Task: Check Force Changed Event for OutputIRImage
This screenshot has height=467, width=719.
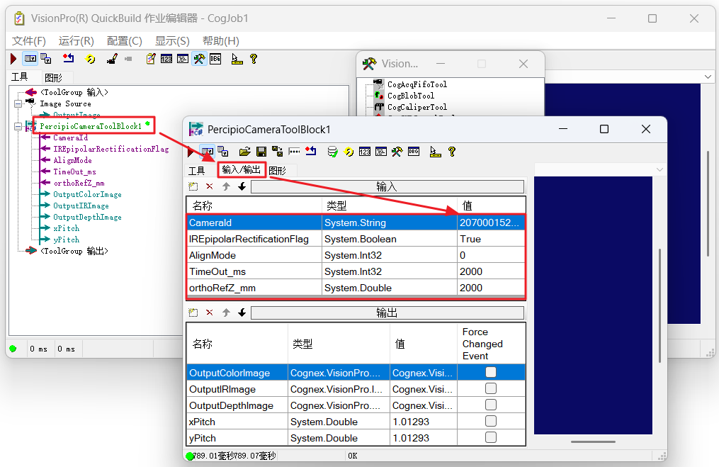Action: tap(491, 388)
